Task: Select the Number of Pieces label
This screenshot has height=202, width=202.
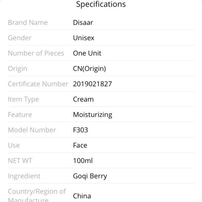Action: click(36, 53)
